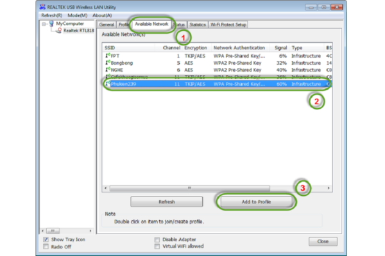Click the tree panel scrollbar left arrow
Image resolution: width=385 pixels, height=256 pixels.
43,231
